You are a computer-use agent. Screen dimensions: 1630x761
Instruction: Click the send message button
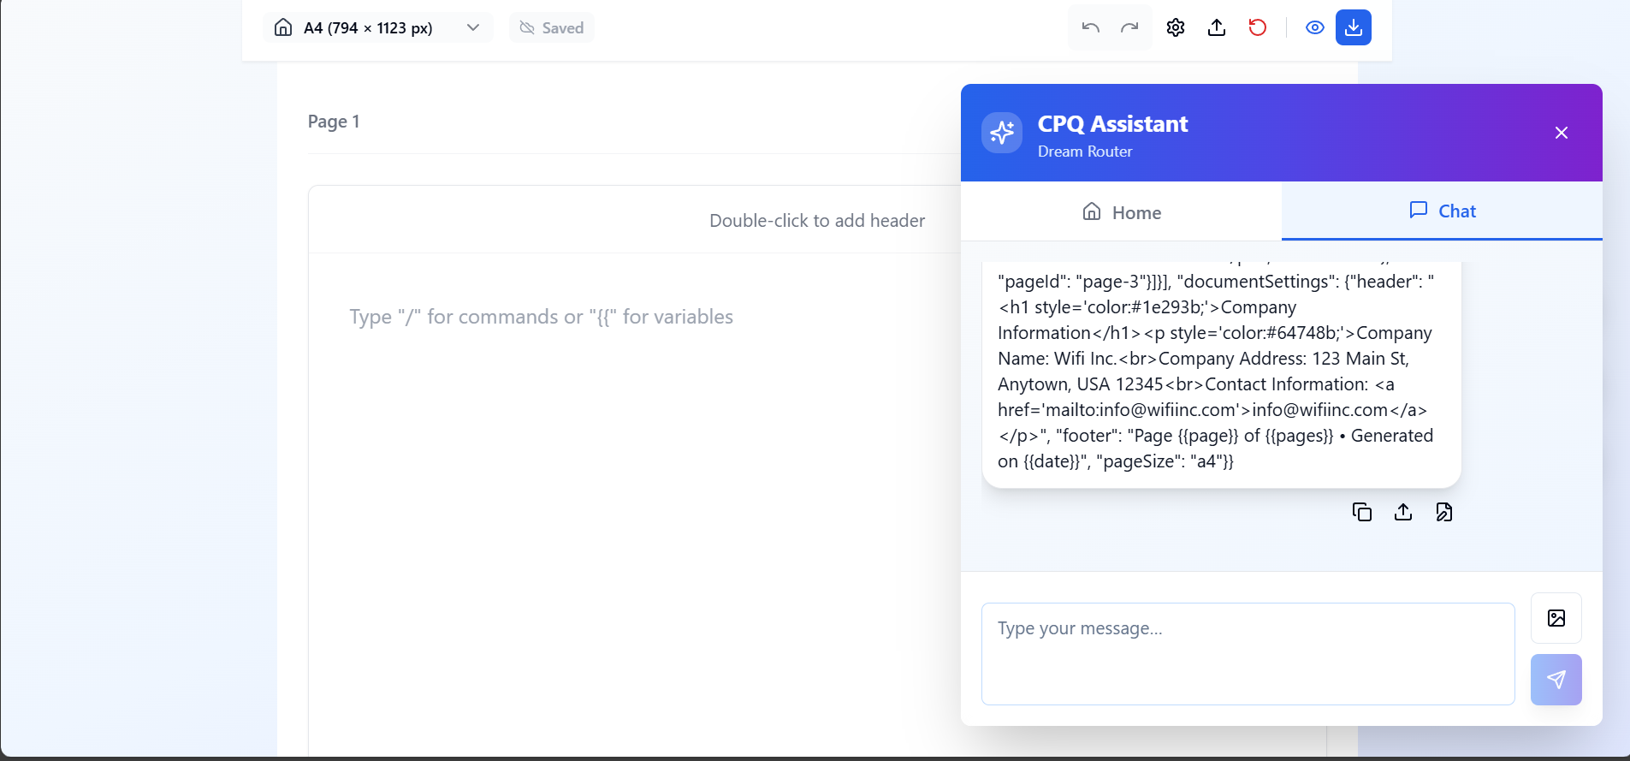coord(1556,680)
